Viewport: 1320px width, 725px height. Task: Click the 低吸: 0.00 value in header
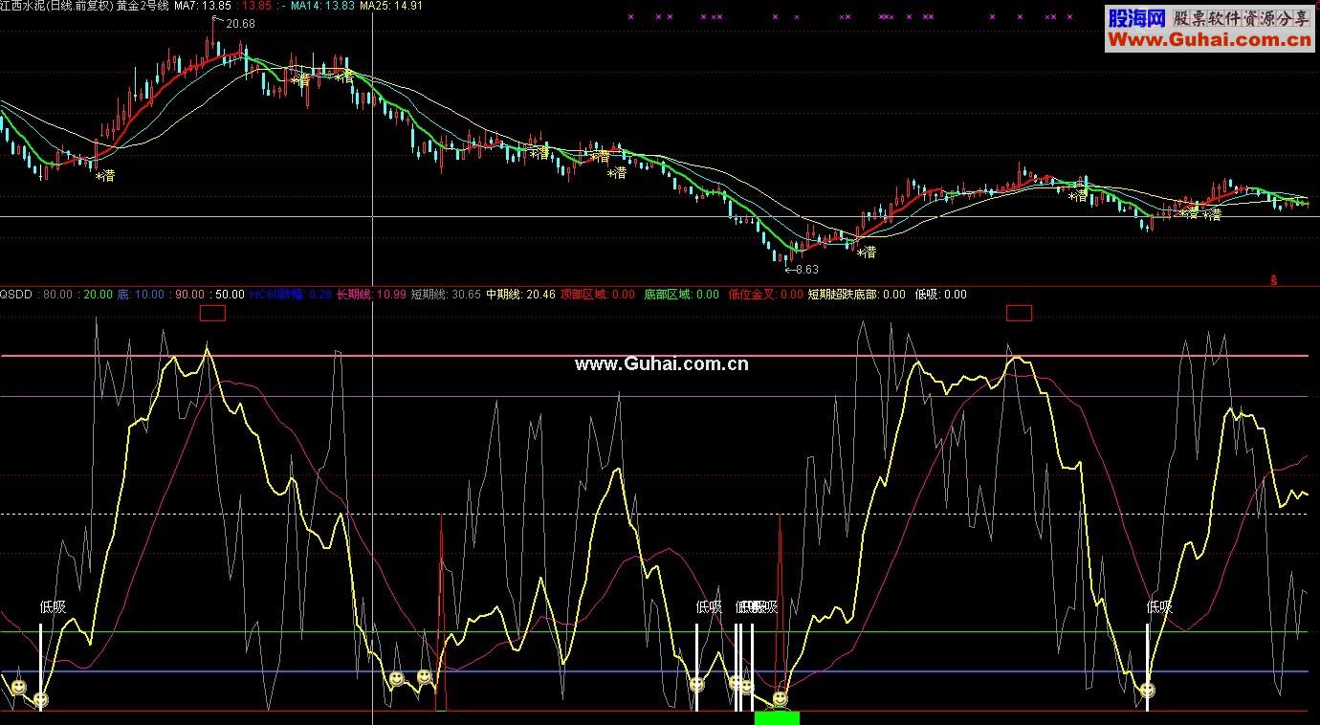click(x=940, y=295)
